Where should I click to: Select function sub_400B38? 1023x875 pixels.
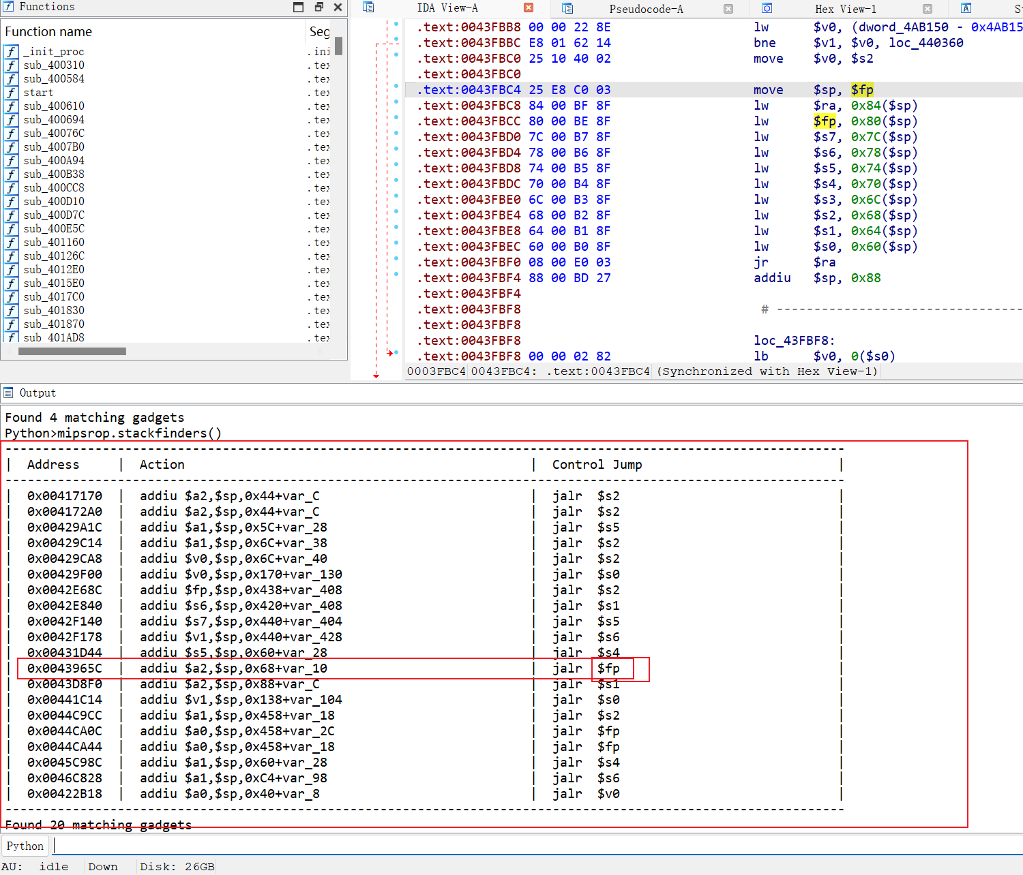pos(54,174)
